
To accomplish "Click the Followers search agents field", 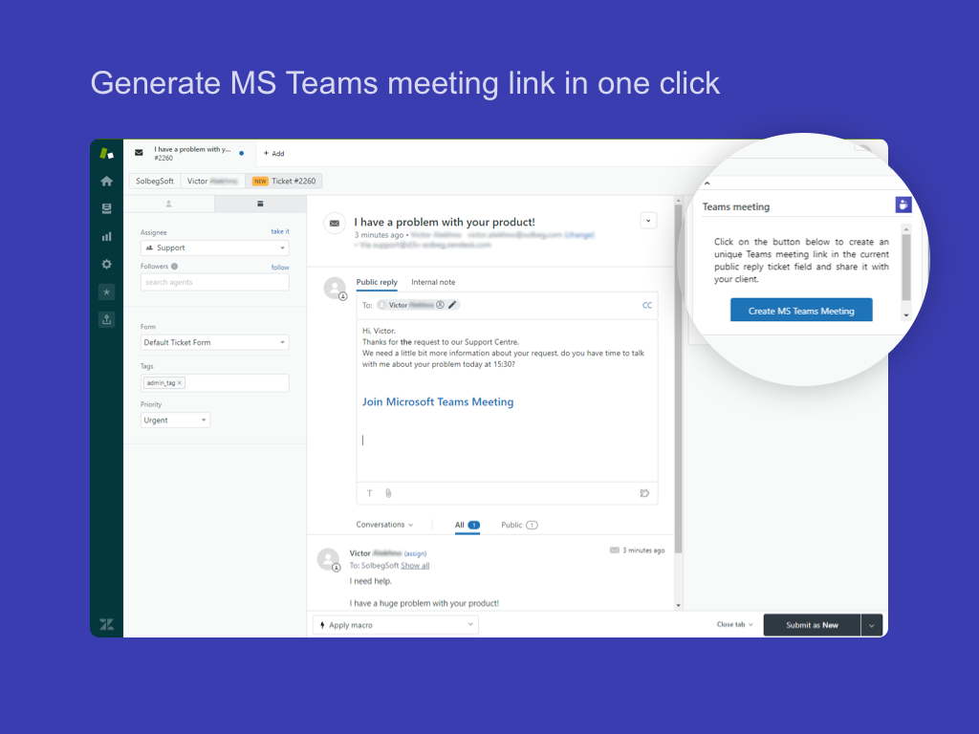I will (214, 282).
